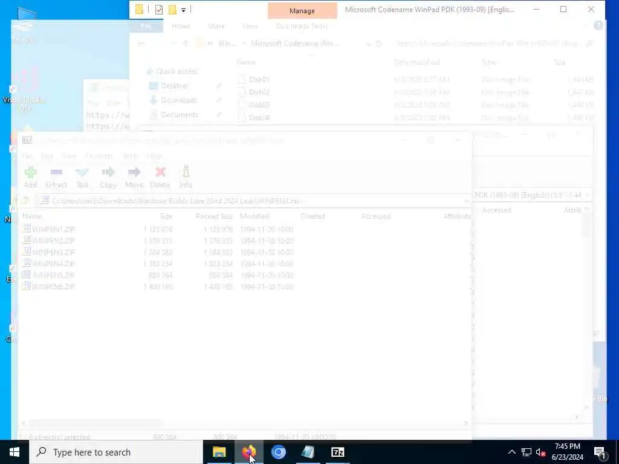This screenshot has width=619, height=464.
Task: Click the Manage contextual tab in Explorer
Action: tap(302, 11)
